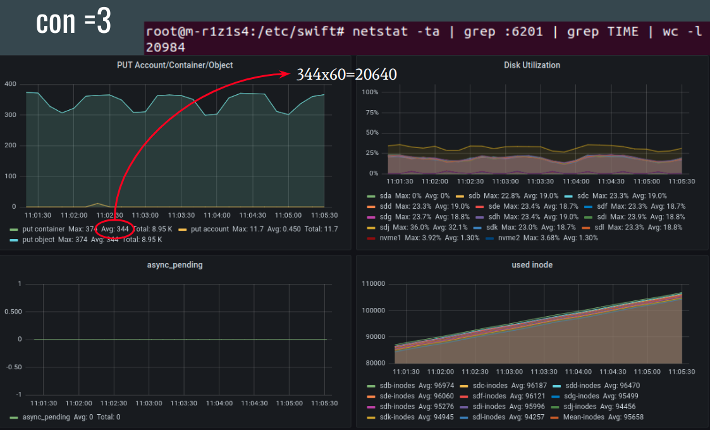Show only the sdj disk legend entry
The width and height of the screenshot is (710, 430).
click(x=386, y=227)
